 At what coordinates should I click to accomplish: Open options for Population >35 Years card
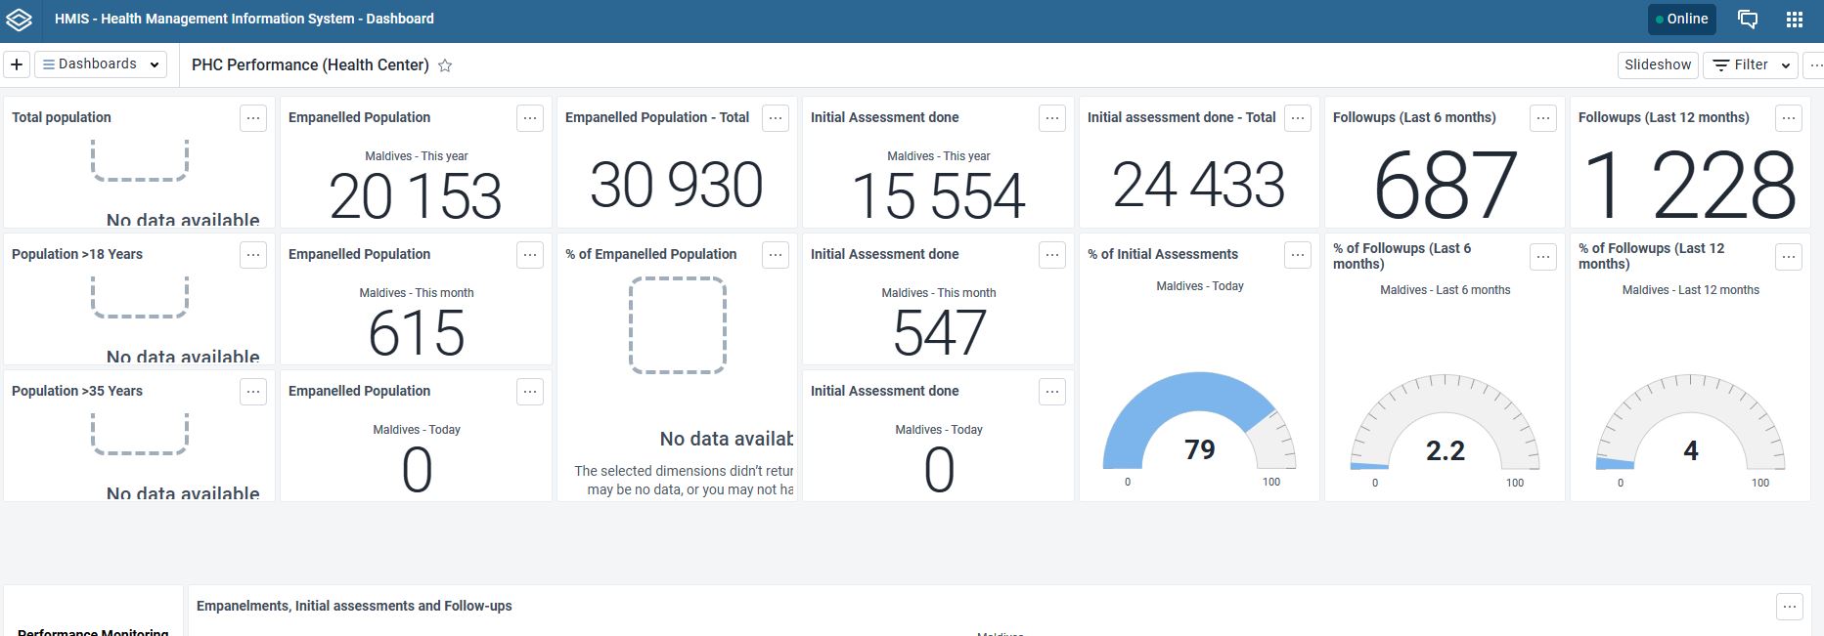coord(253,392)
